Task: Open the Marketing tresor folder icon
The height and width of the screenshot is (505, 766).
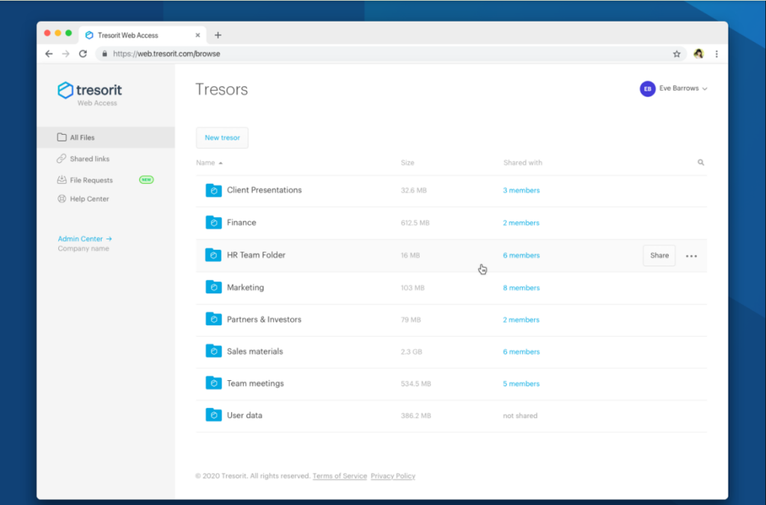Action: [x=213, y=287]
